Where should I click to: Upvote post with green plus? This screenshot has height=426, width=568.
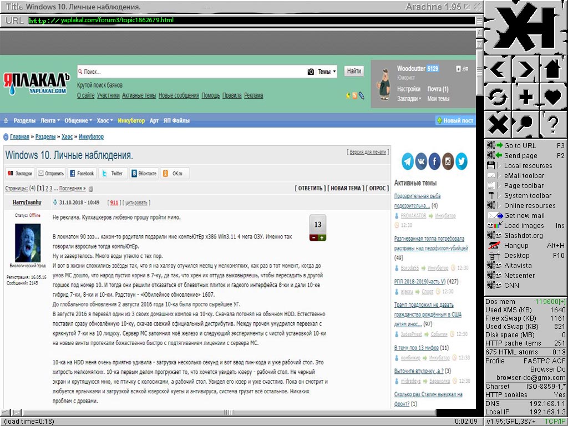point(322,237)
